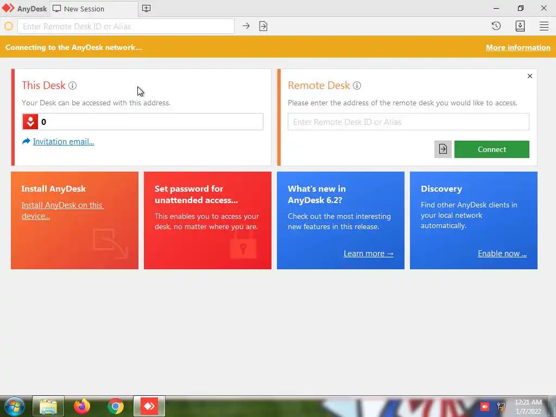This screenshot has width=556, height=417.
Task: Click Connecting to the AnyDesk network banner text
Action: (74, 48)
